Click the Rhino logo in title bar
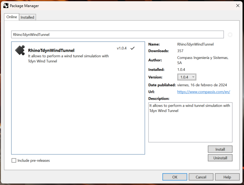The height and width of the screenshot is (185, 244). coord(6,6)
